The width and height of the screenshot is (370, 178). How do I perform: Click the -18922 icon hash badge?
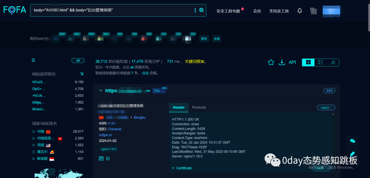coord(326,108)
